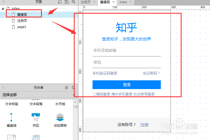Open the 选择全部 library dropdown

click(x=39, y=95)
